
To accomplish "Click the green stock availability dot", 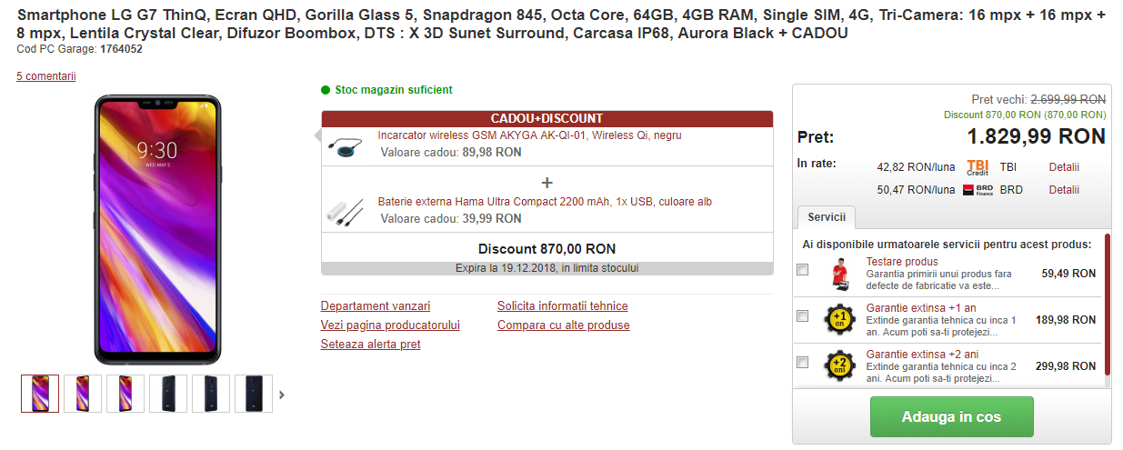I will click(x=326, y=90).
